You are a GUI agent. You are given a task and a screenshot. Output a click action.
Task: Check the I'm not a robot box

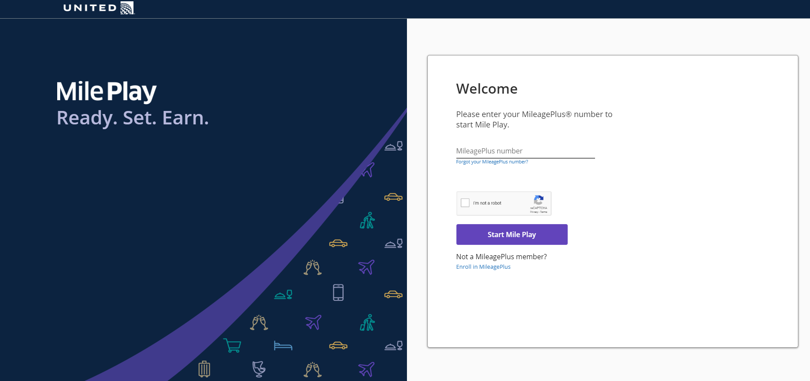[465, 203]
